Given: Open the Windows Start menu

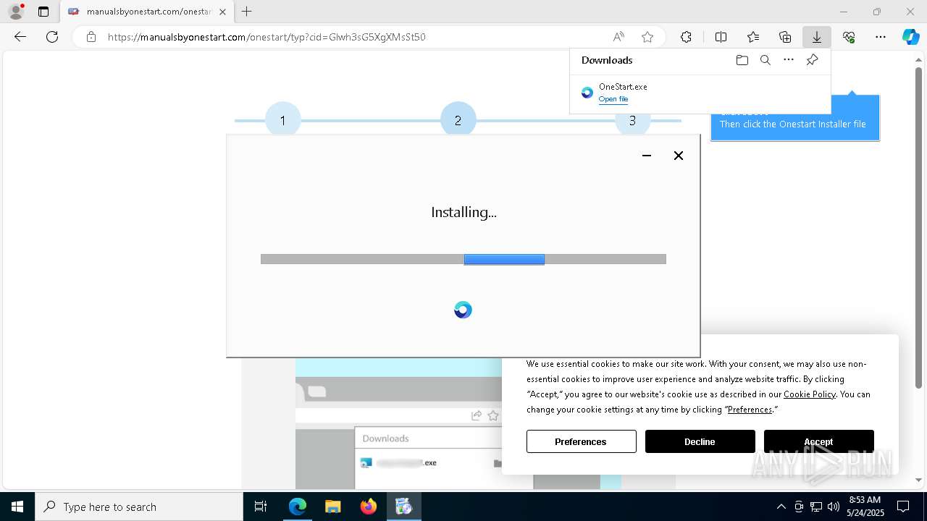Looking at the screenshot, I should (17, 507).
